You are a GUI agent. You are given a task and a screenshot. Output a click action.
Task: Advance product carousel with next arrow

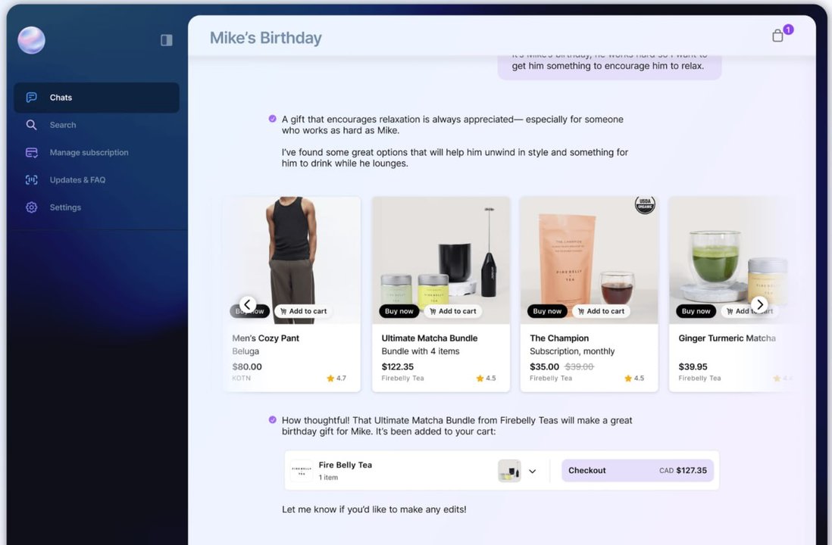759,305
